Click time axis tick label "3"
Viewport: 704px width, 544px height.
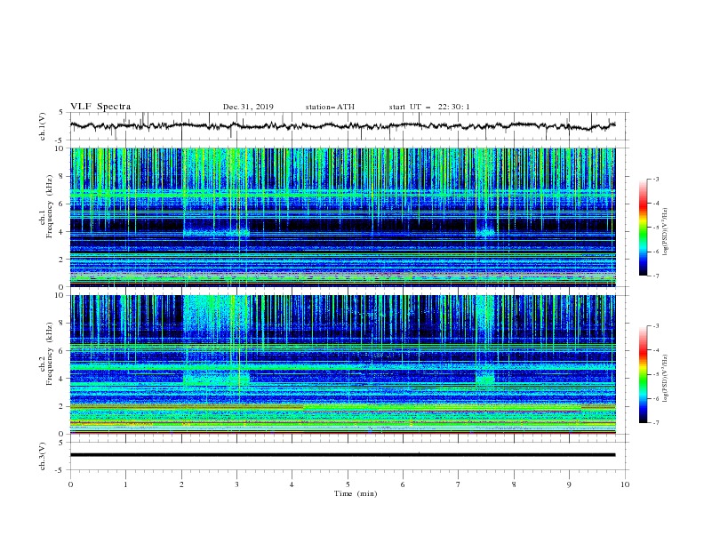[x=236, y=484]
